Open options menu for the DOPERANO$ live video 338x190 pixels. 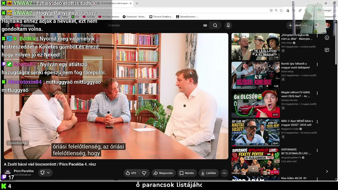(x=317, y=150)
